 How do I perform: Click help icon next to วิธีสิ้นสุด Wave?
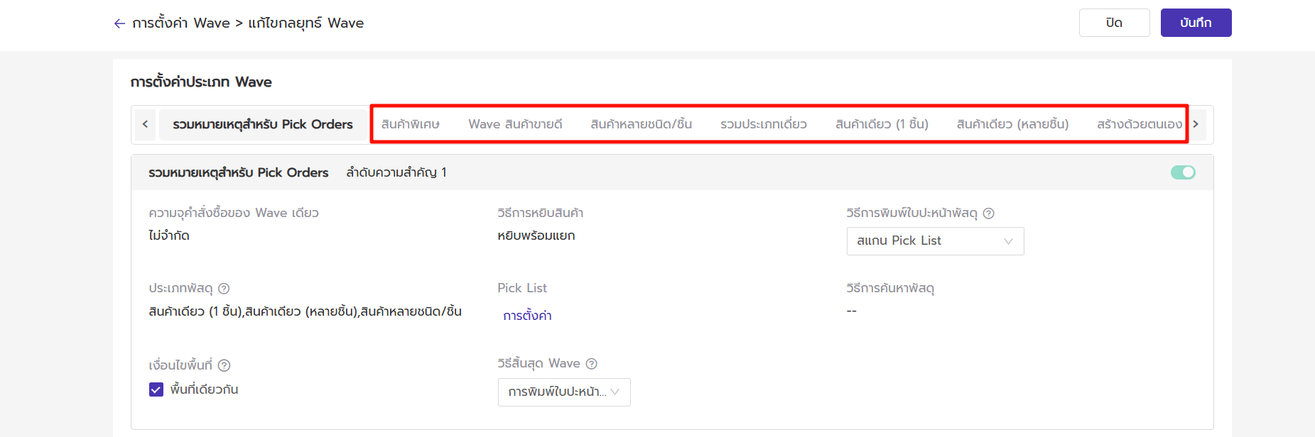(591, 363)
